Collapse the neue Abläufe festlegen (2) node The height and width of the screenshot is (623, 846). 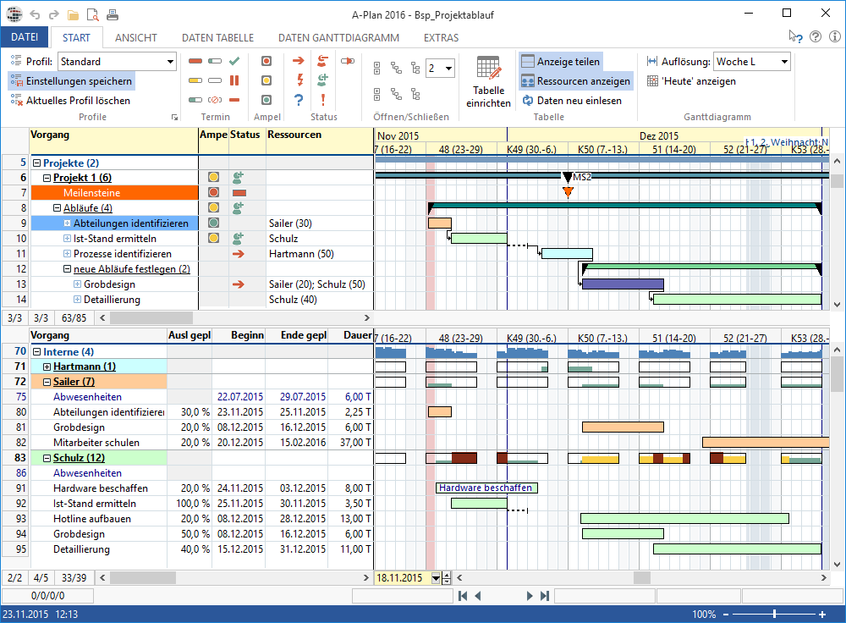click(68, 269)
